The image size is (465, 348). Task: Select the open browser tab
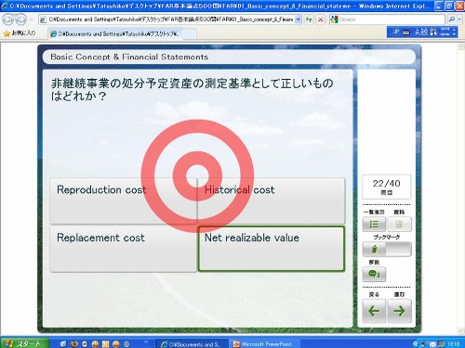[x=114, y=33]
